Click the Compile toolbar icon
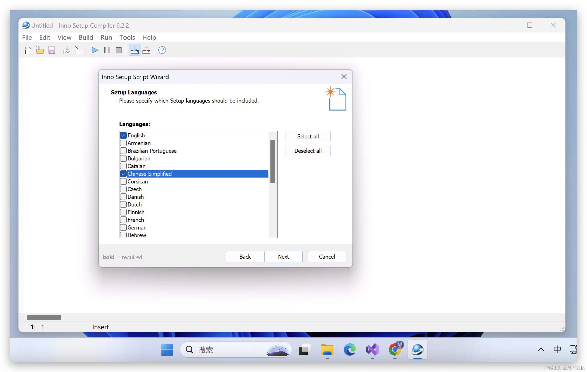The height and width of the screenshot is (372, 587). [67, 50]
